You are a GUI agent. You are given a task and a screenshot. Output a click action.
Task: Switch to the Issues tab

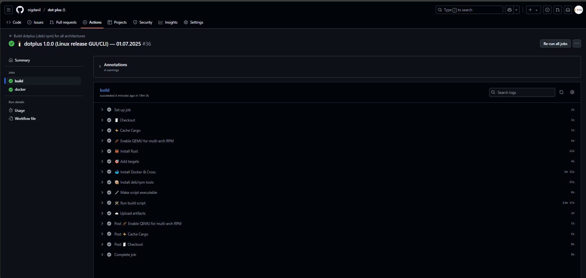(x=35, y=22)
